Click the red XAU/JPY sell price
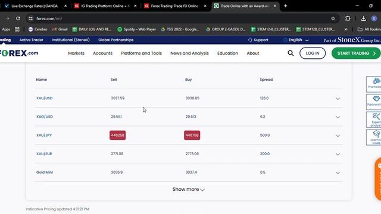This screenshot has width=381, height=214. coord(118,135)
